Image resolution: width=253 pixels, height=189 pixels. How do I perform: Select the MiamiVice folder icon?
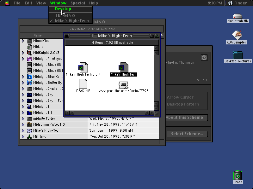[x=29, y=41]
